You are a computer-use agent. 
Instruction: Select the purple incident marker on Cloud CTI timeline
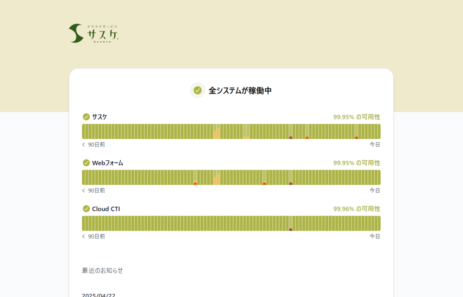[291, 229]
